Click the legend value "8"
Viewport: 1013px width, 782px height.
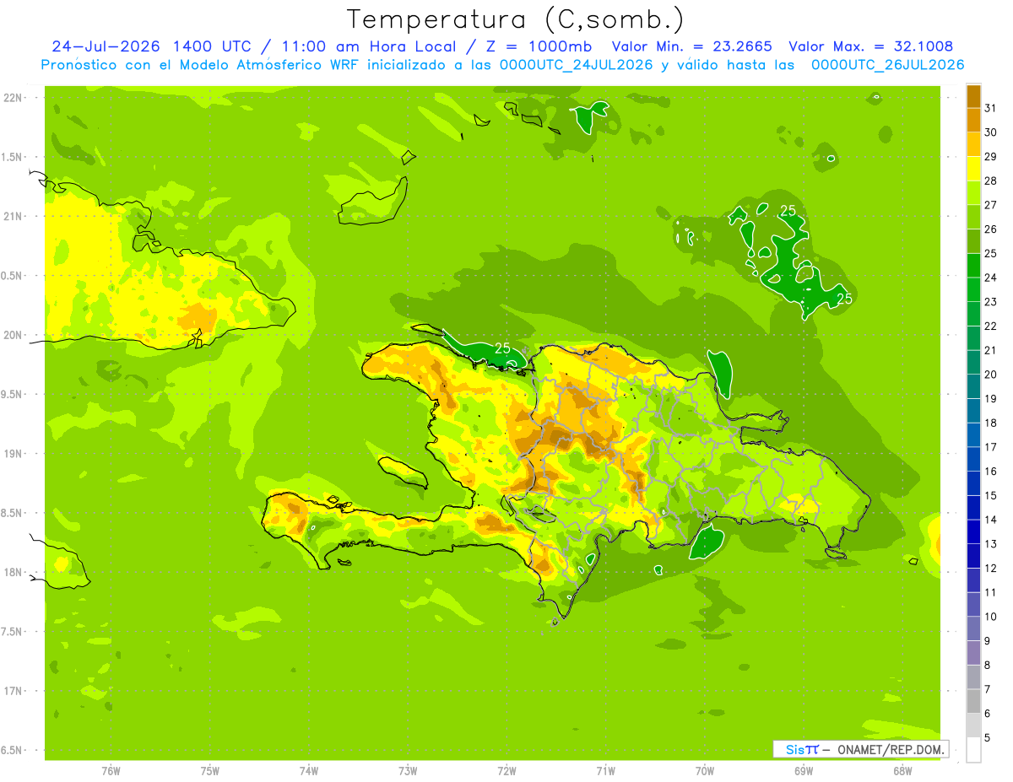(987, 666)
